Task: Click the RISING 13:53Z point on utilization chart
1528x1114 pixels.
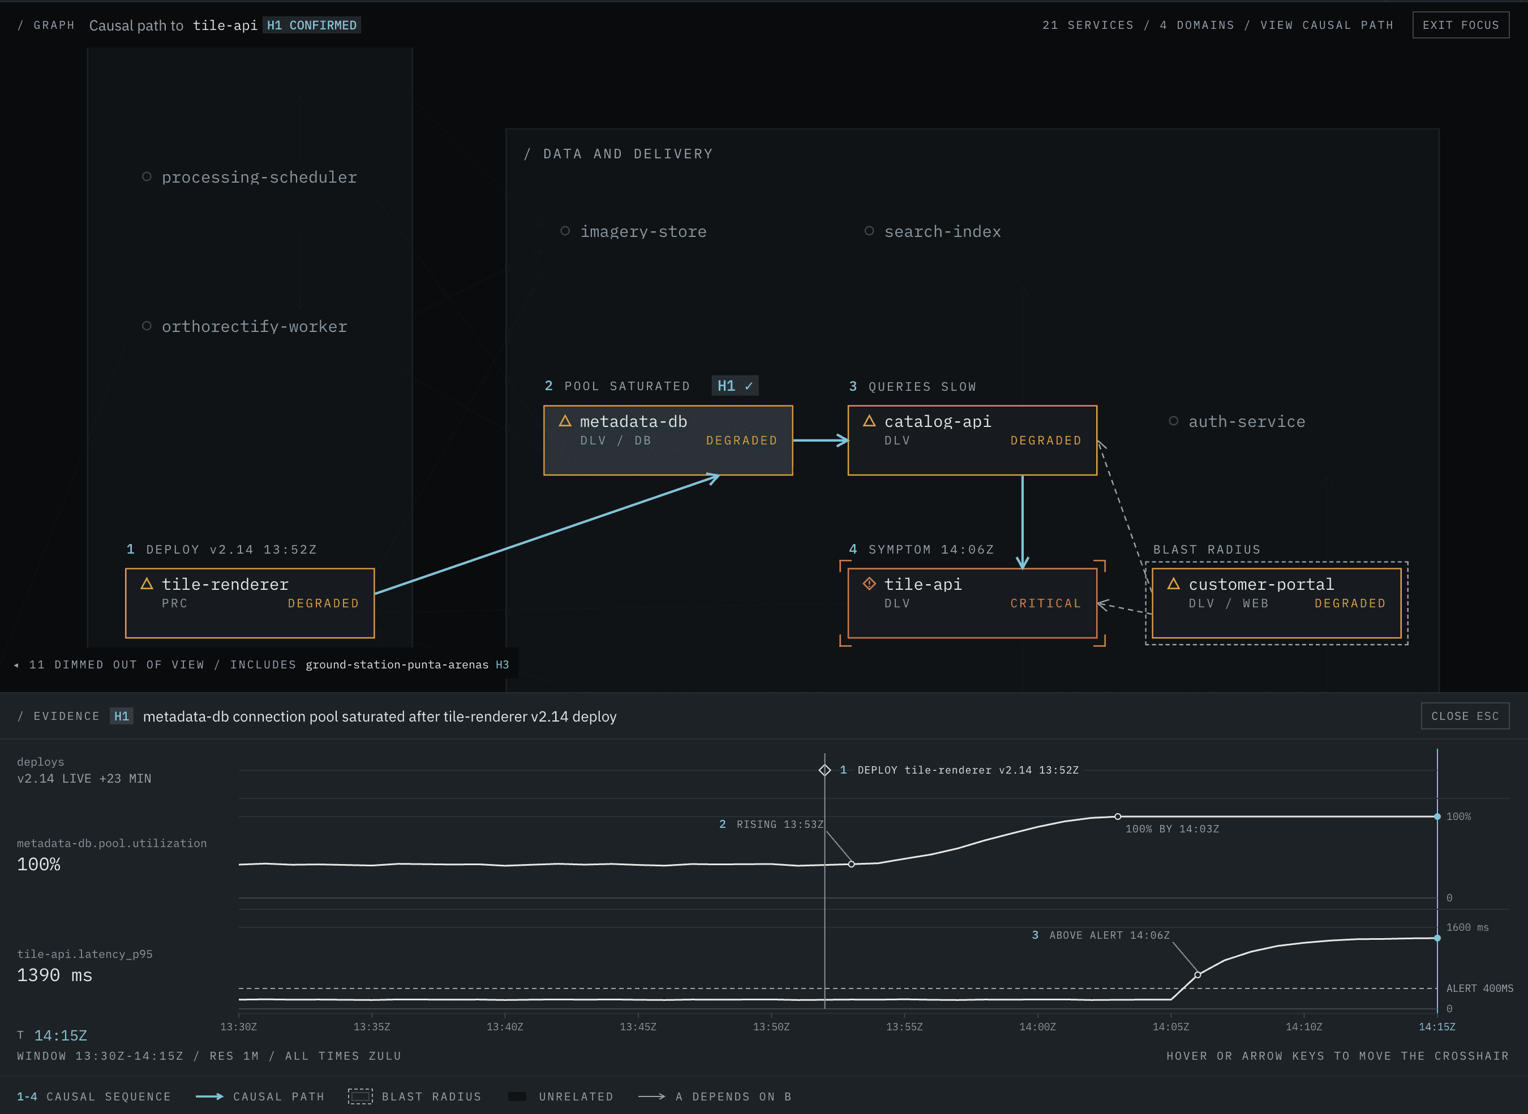Action: click(852, 864)
